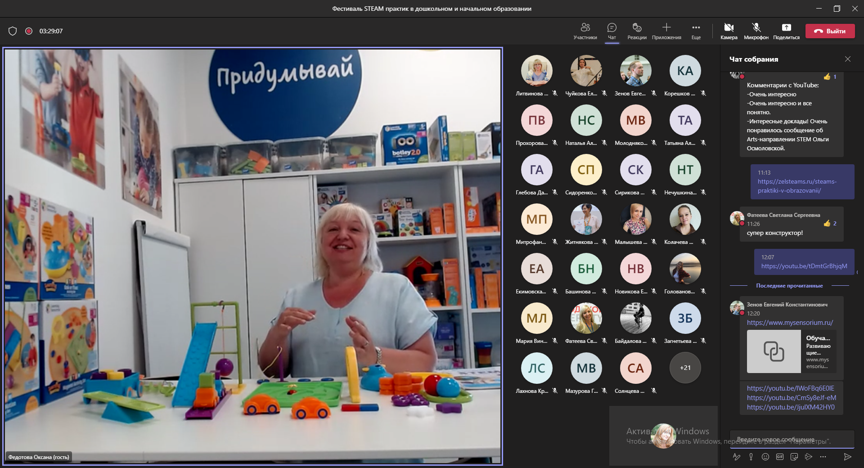
Task: Open the zelsteams.ru link in chat
Action: [797, 186]
